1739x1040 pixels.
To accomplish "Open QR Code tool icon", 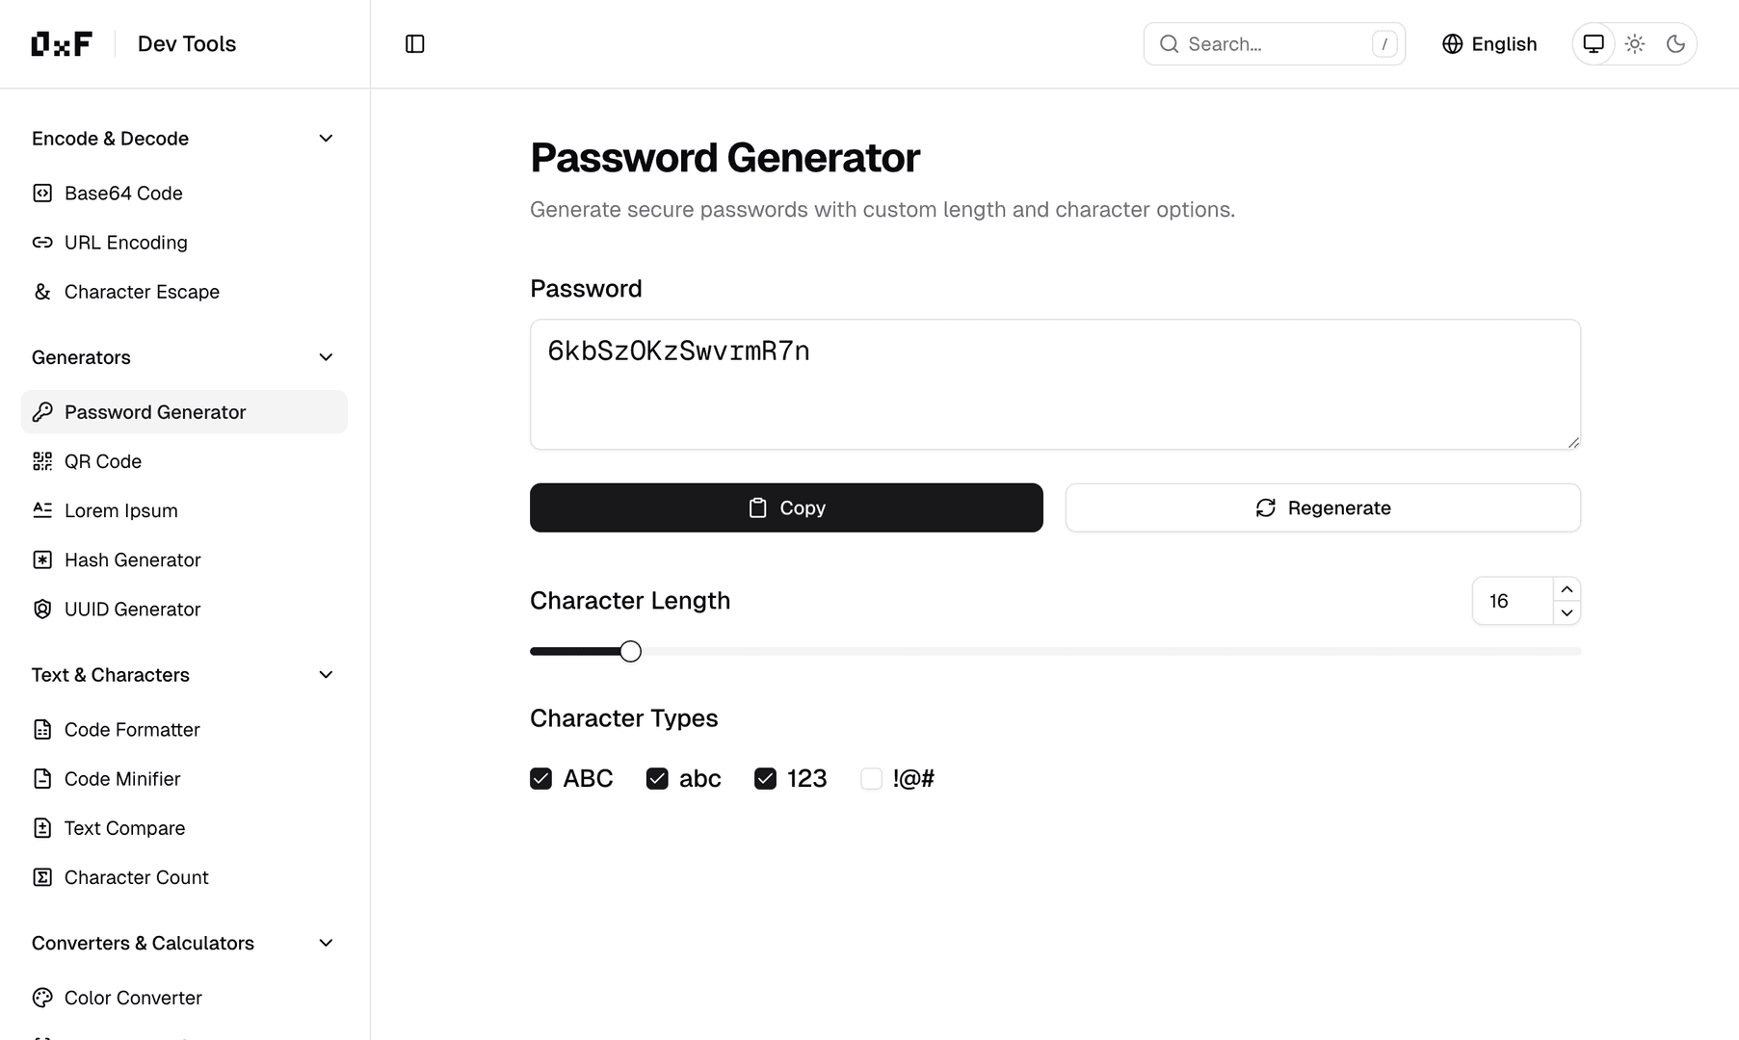I will click(x=42, y=461).
